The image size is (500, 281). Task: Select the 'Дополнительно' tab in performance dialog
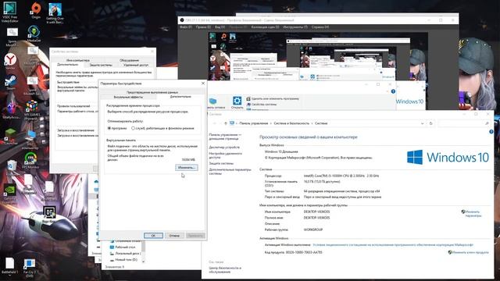[x=180, y=97]
